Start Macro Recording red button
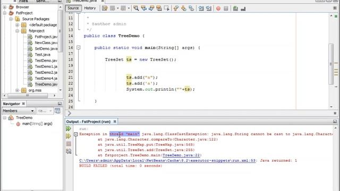340x191 pixels. tap(218, 8)
